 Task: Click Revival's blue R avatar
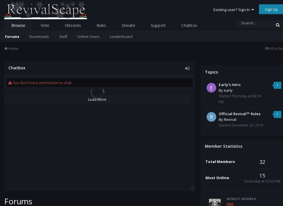click(211, 117)
